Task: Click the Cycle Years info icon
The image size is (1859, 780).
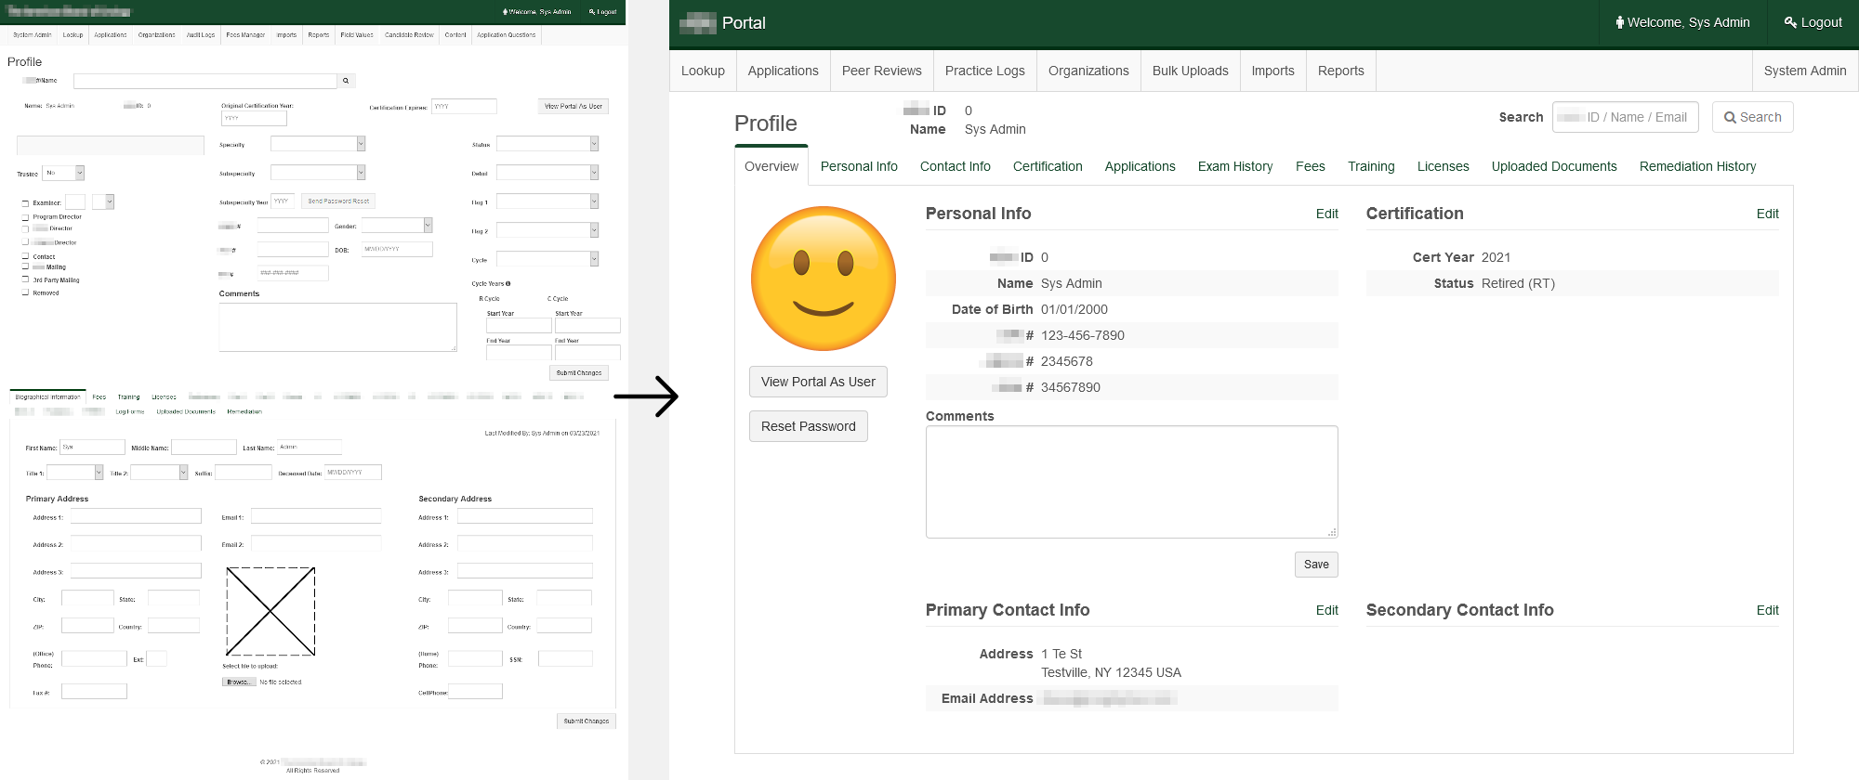Action: [508, 284]
